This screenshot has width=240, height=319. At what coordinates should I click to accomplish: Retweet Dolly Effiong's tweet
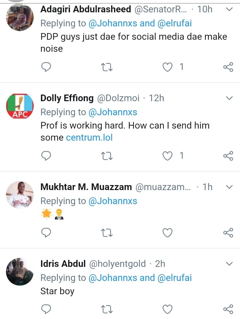click(107, 156)
